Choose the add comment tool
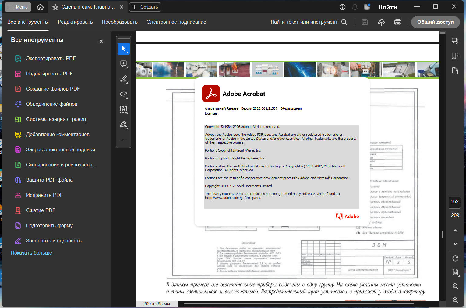This screenshot has height=308, width=466. pos(124,64)
